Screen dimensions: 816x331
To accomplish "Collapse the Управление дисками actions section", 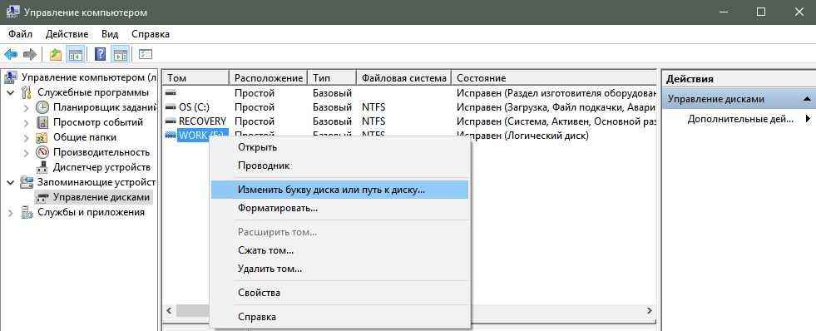I will tap(807, 99).
